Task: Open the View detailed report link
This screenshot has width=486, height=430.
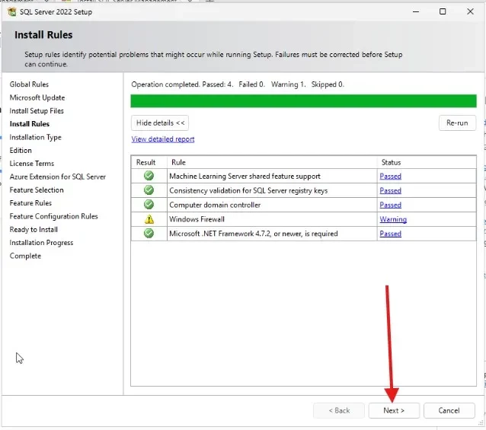Action: [x=163, y=139]
